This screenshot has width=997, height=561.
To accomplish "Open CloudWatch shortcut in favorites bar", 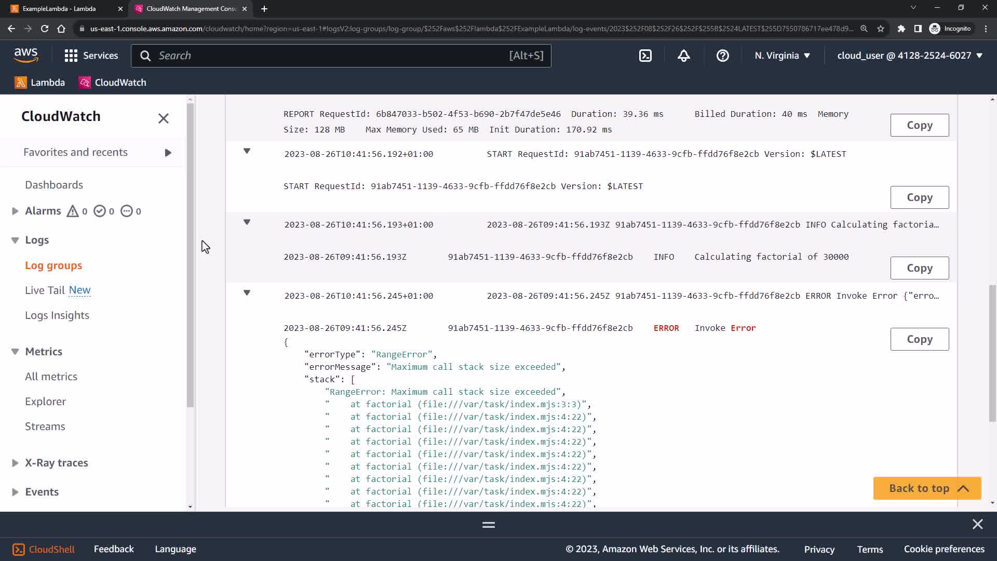I will coord(113,83).
